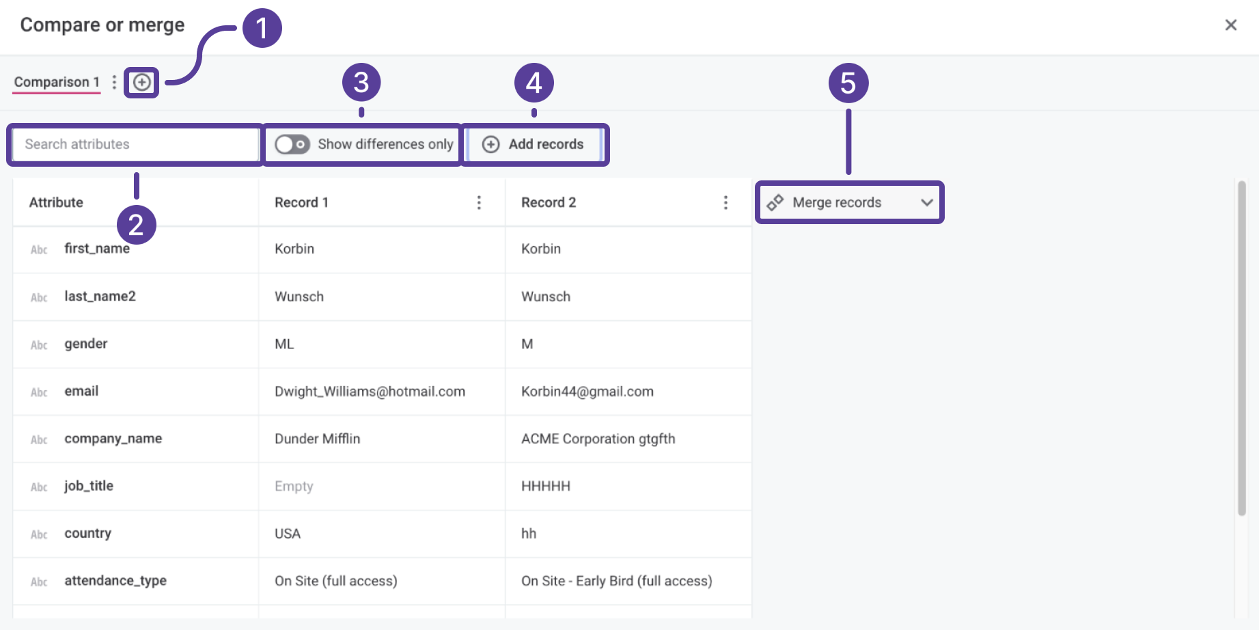Click the Abc icon beside attendance_type
The width and height of the screenshot is (1259, 630).
39,581
